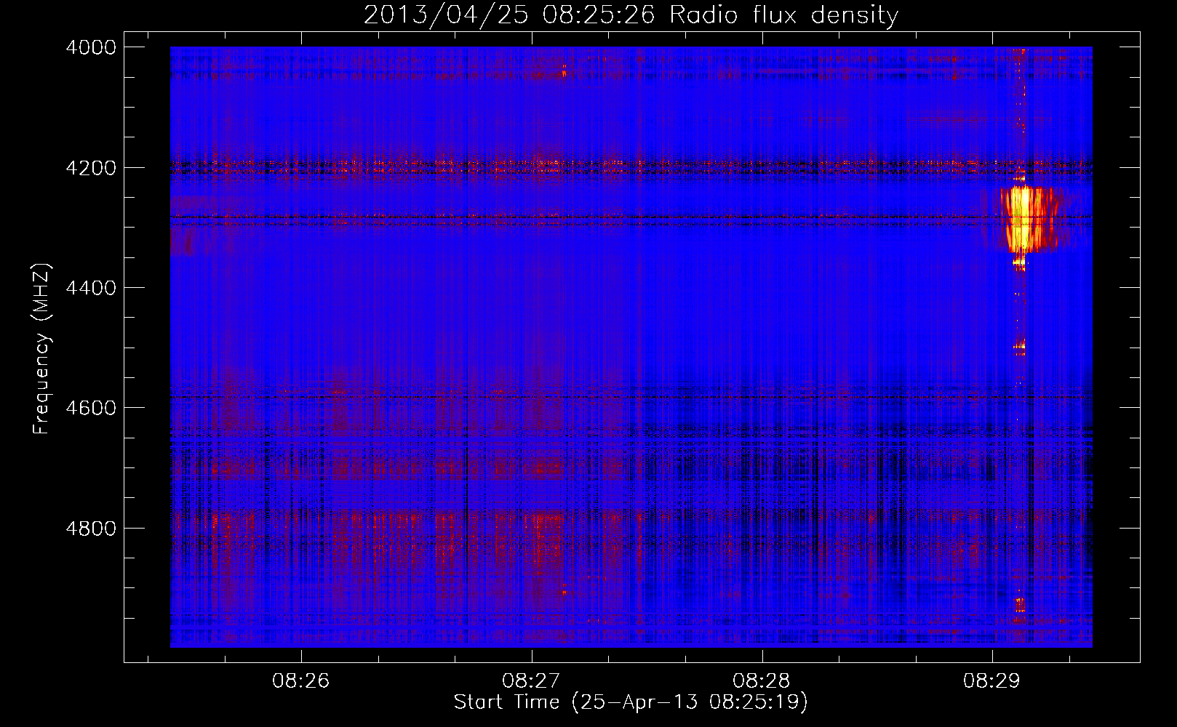This screenshot has width=1177, height=727.
Task: Select the 4600 frequency axis label
Action: coord(91,408)
